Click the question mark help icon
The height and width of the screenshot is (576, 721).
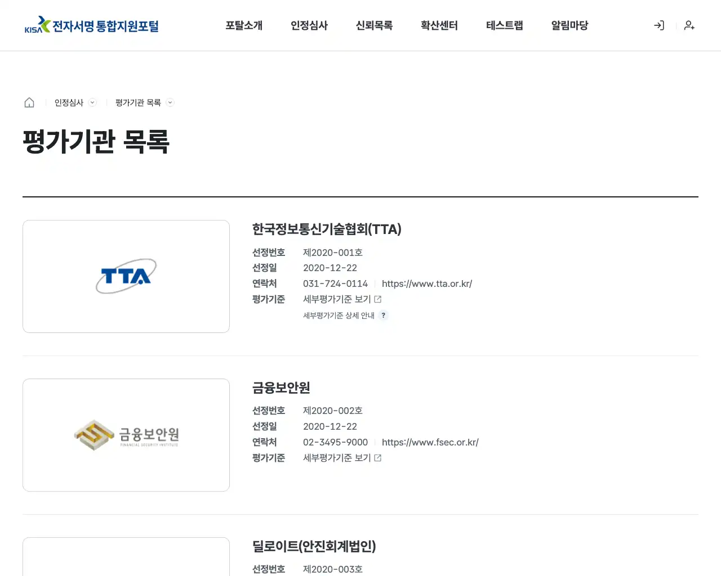(384, 316)
